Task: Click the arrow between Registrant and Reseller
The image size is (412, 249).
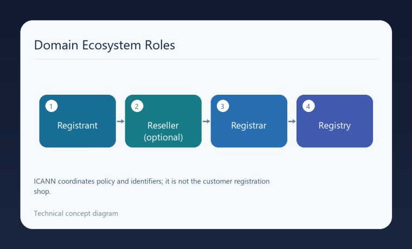Action: pyautogui.click(x=120, y=121)
